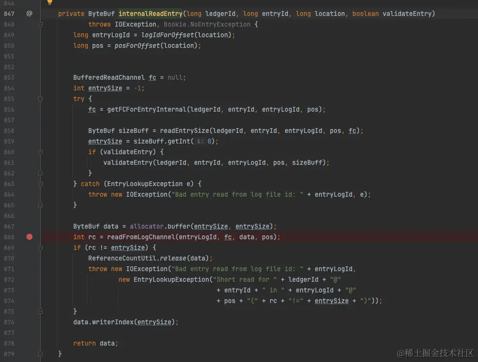This screenshot has height=362, width=478.
Task: Click IOException in throws clause on line 848
Action: point(135,24)
